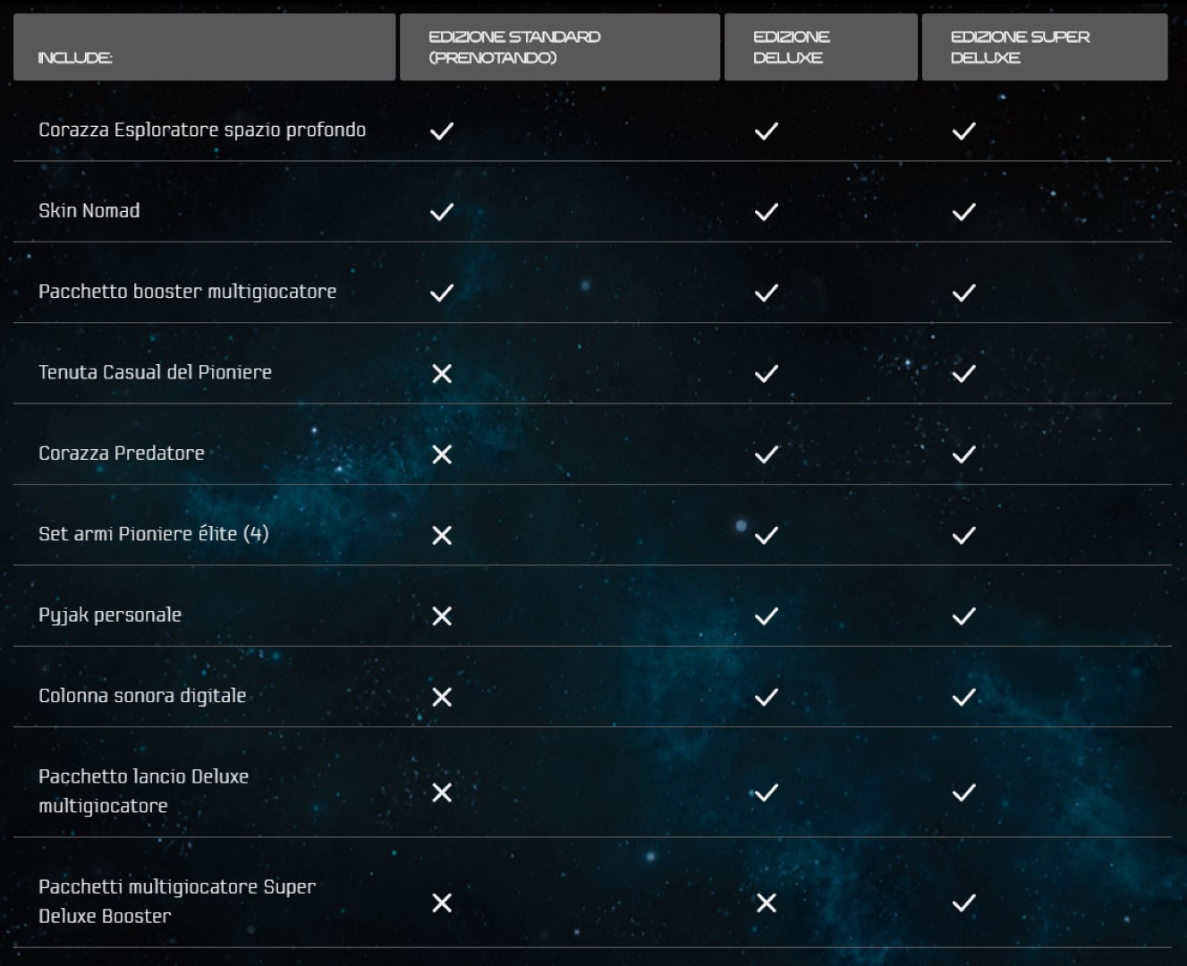1187x966 pixels.
Task: Click the Colonna sonora digitale label
Action: click(142, 696)
